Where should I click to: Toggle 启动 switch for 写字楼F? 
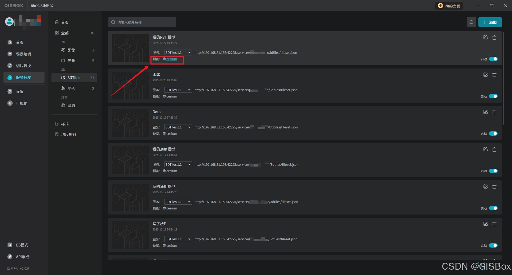(493, 245)
